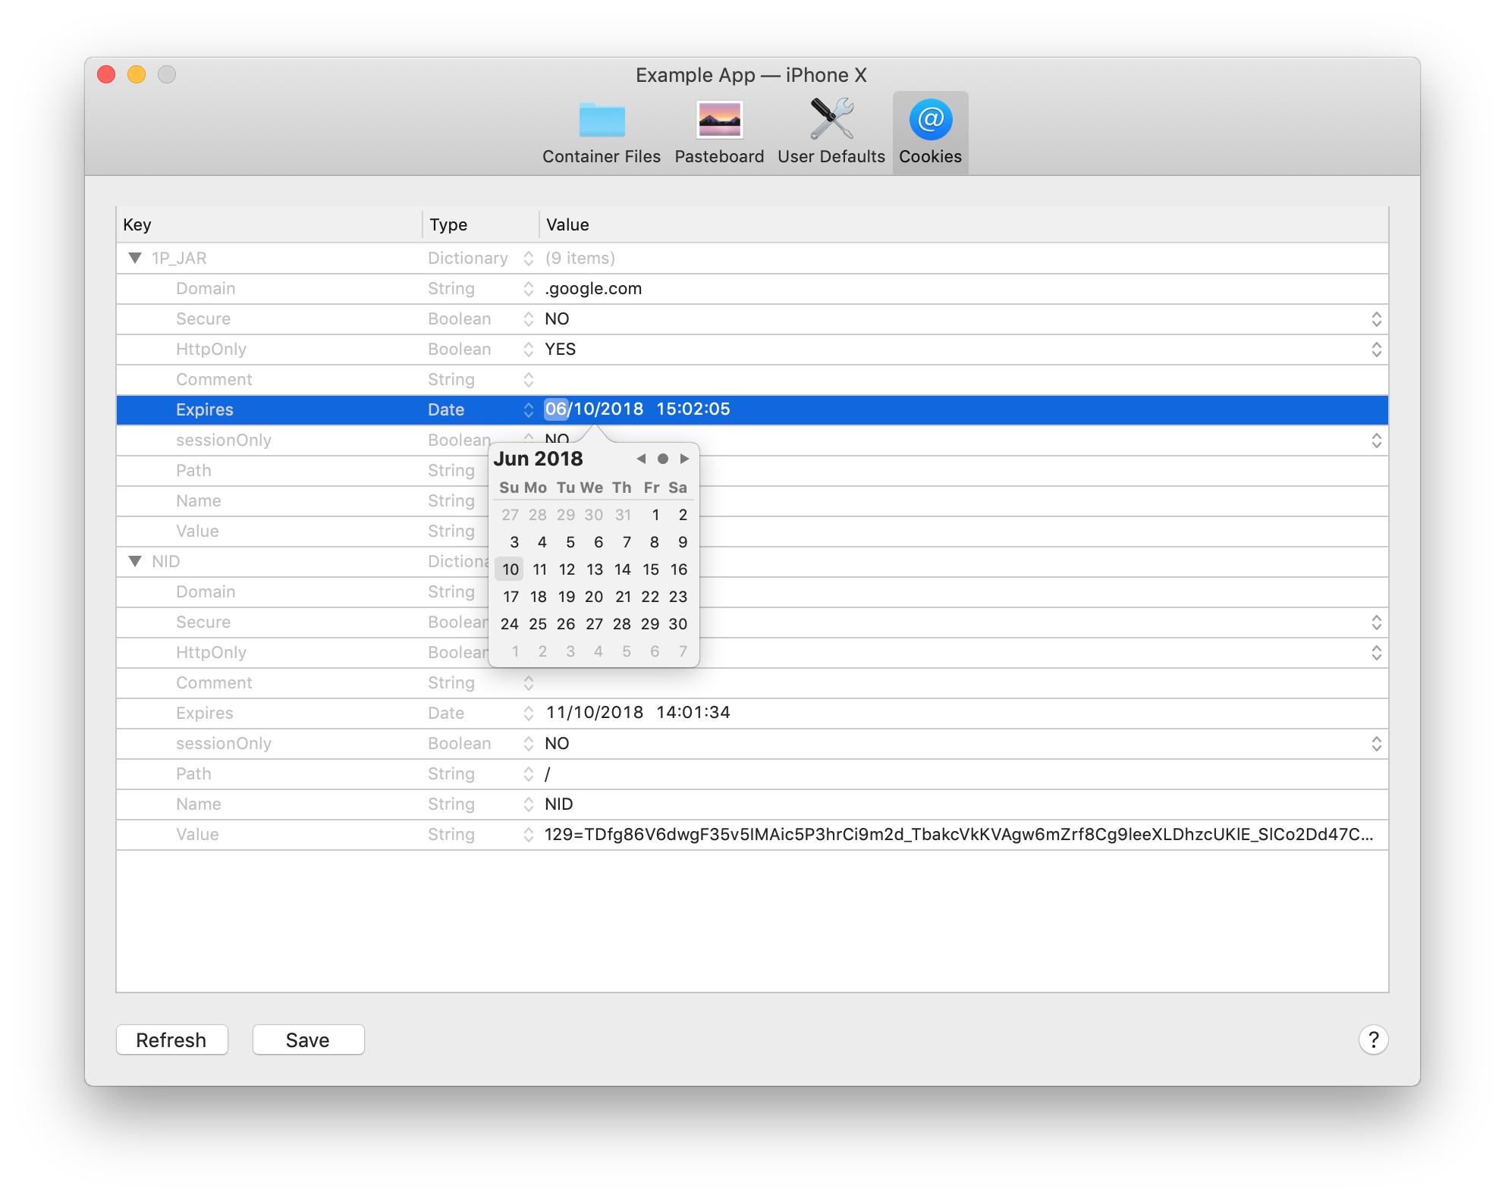
Task: Collapse the NID dictionary row
Action: click(135, 562)
